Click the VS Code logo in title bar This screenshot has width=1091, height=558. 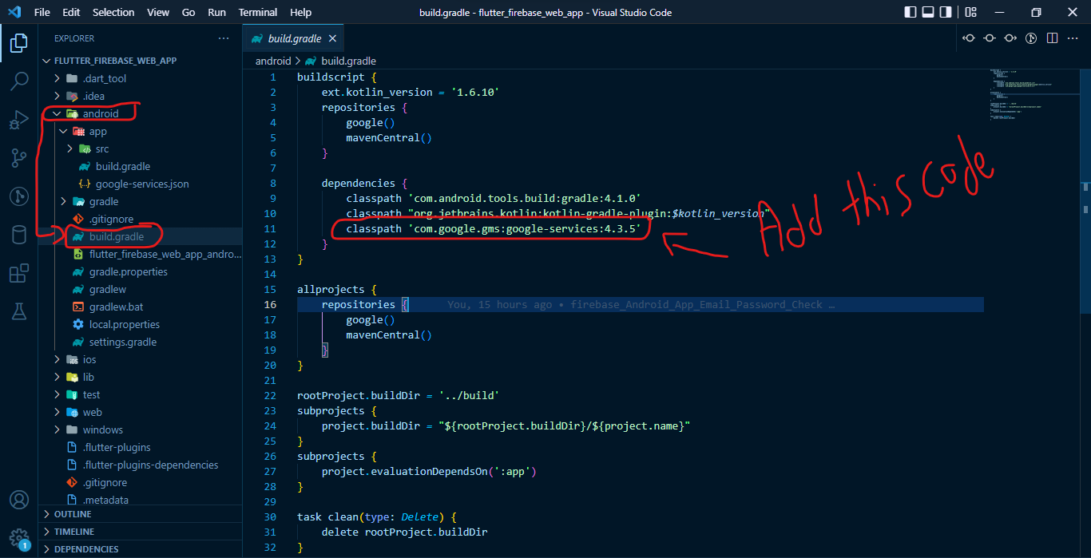coord(14,12)
